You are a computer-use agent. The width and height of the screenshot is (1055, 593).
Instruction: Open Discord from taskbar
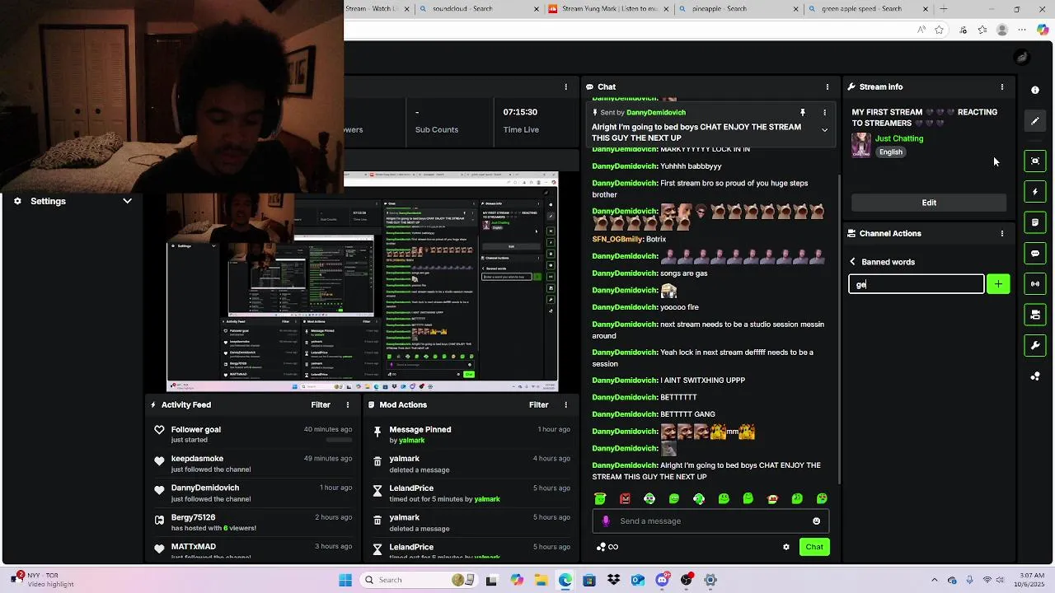(x=662, y=580)
